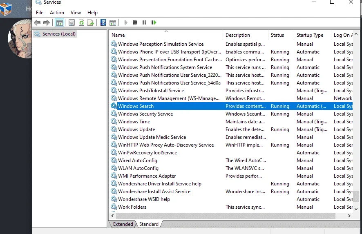The height and width of the screenshot is (234, 362).
Task: Click the horizontal scrollbar thumb
Action: [x=226, y=216]
